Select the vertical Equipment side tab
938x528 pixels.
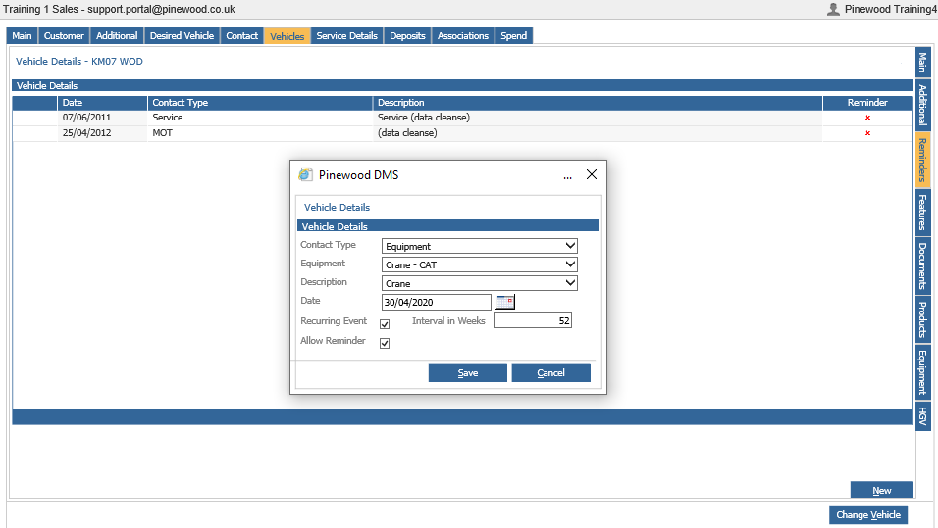(922, 371)
